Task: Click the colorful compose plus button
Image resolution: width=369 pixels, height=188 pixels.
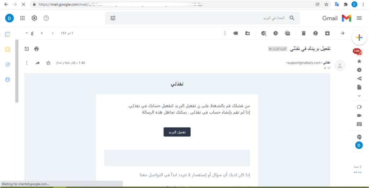Action: tap(359, 38)
